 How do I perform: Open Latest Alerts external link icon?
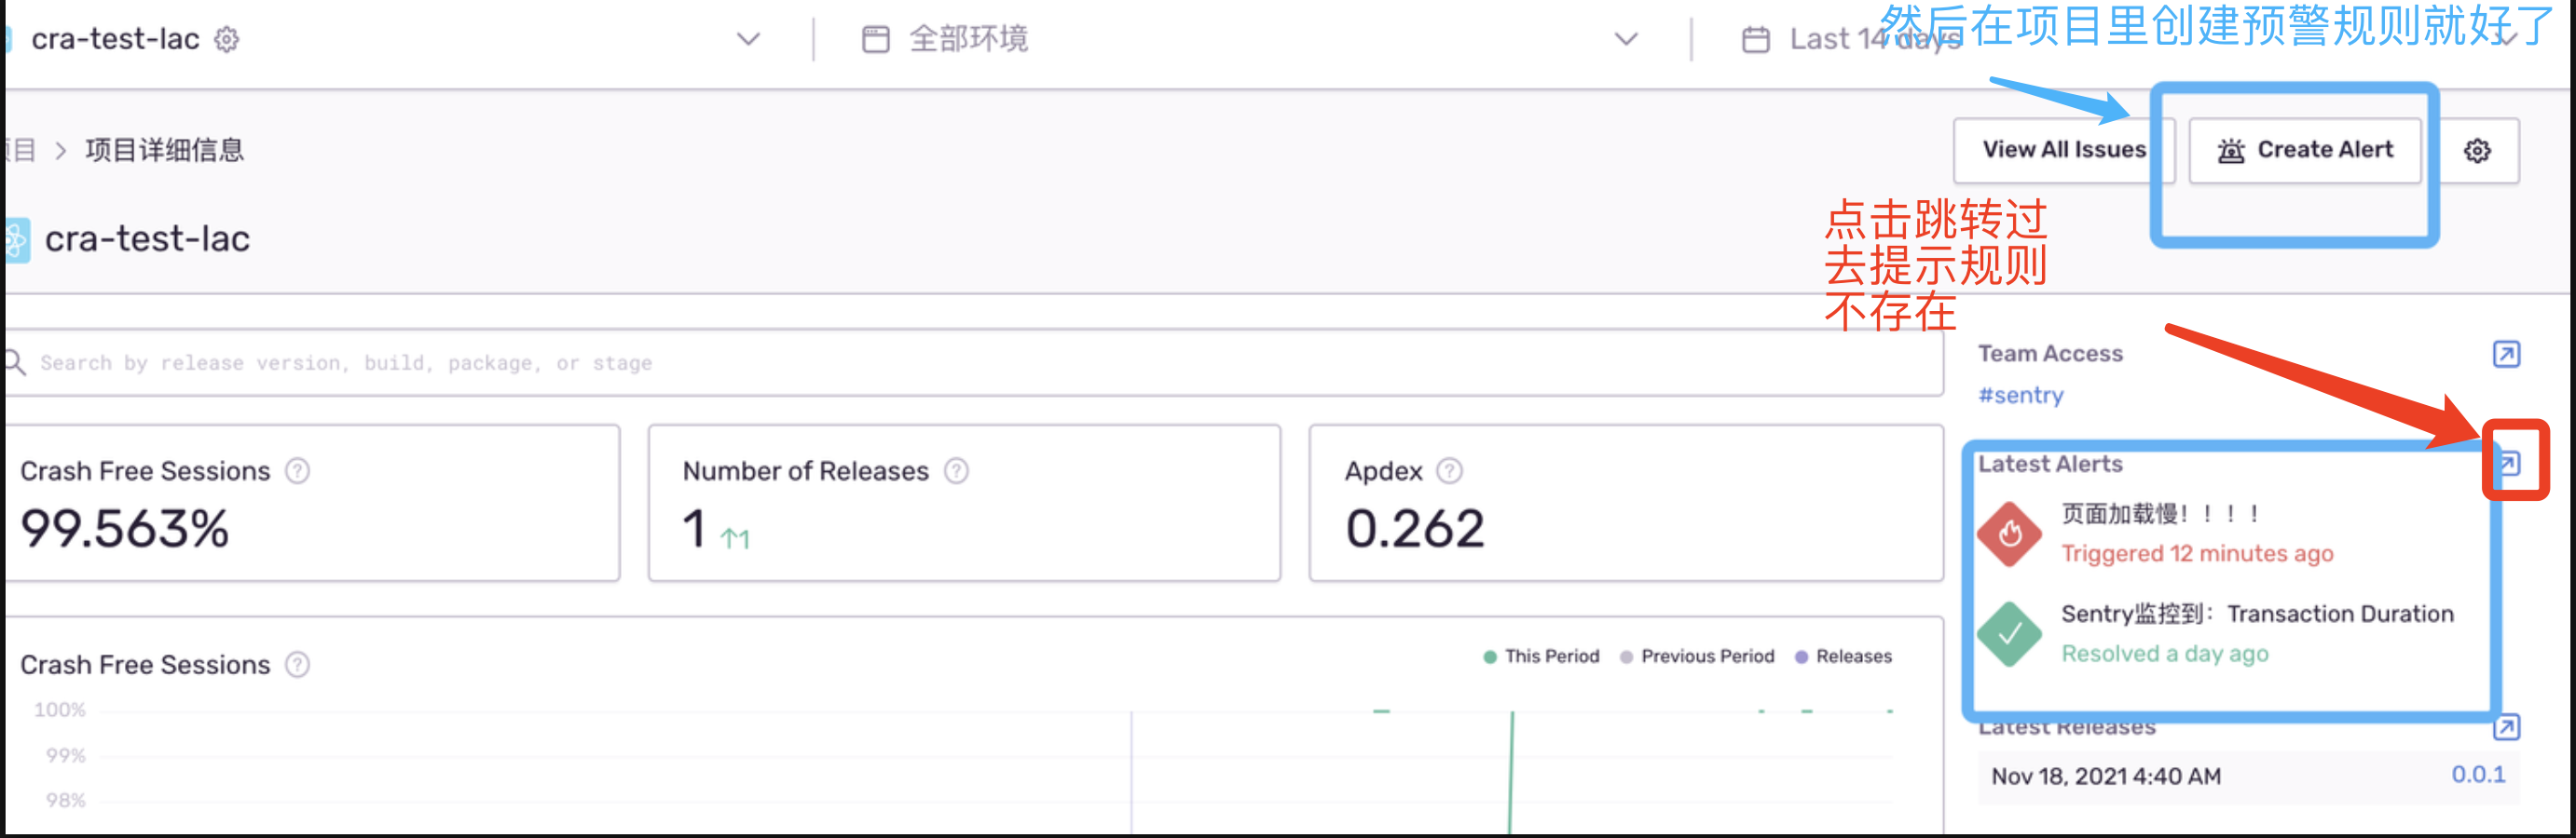2509,464
